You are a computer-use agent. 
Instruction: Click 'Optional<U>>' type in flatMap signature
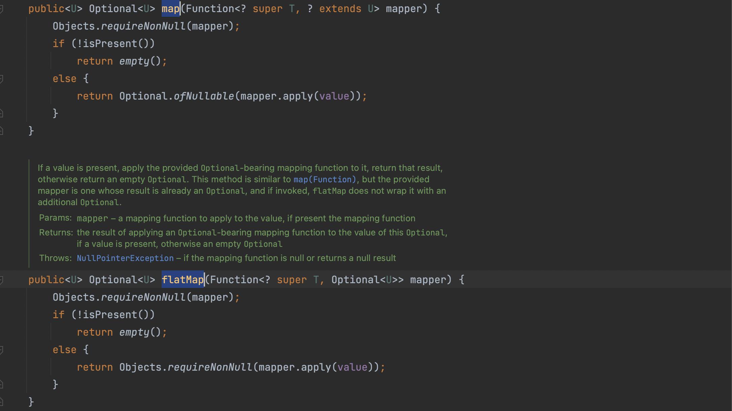(367, 280)
